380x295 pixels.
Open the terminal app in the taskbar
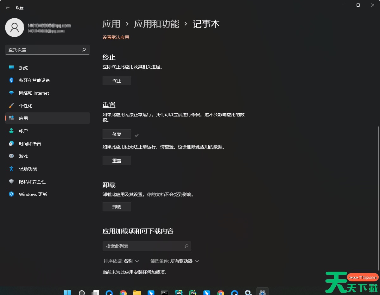165,293
